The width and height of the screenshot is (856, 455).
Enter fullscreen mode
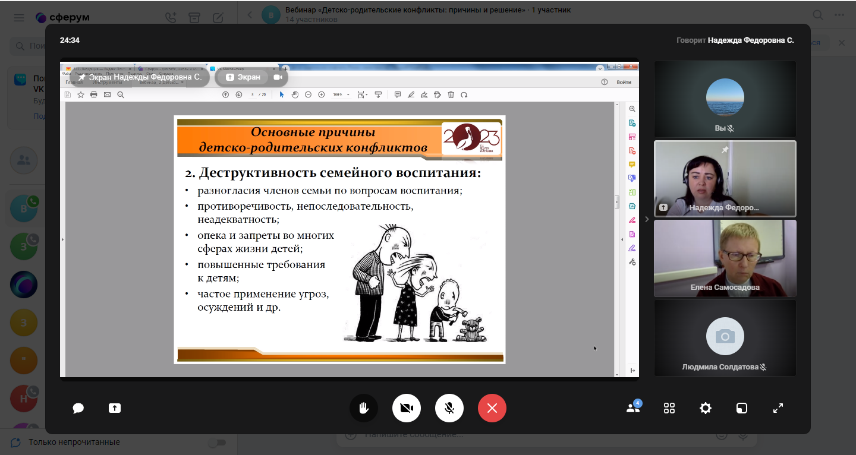(778, 408)
